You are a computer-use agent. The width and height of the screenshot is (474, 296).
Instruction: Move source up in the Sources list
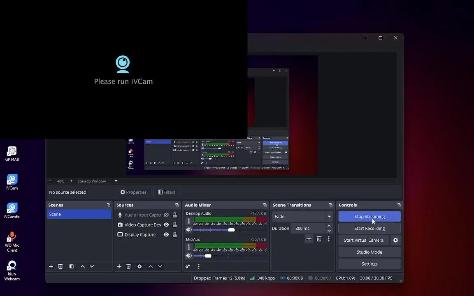coord(151,266)
